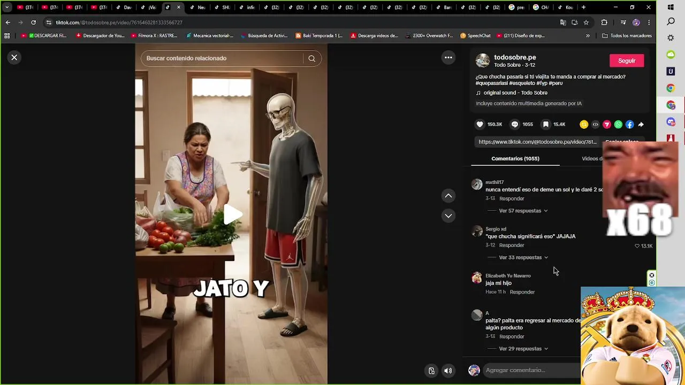The image size is (685, 385).
Task: Open Chrome extensions puzzle icon
Action: tap(604, 22)
